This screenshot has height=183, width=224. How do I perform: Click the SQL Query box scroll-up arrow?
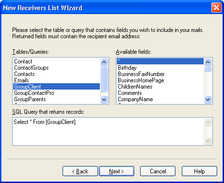pyautogui.click(x=208, y=122)
